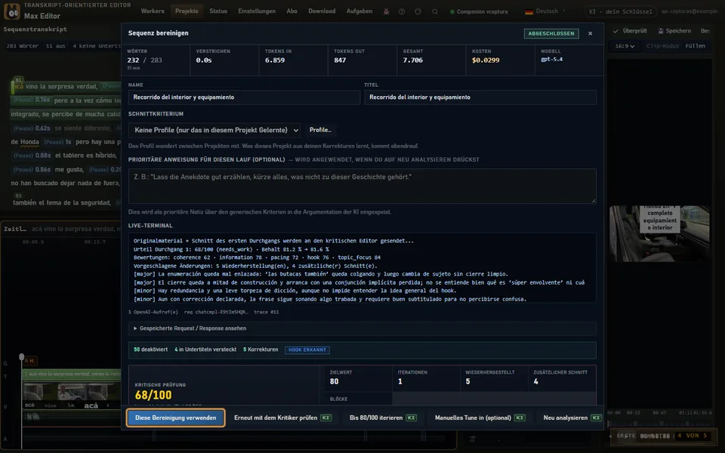Click the ABGESCHLOSSEN status badge

[x=551, y=34]
